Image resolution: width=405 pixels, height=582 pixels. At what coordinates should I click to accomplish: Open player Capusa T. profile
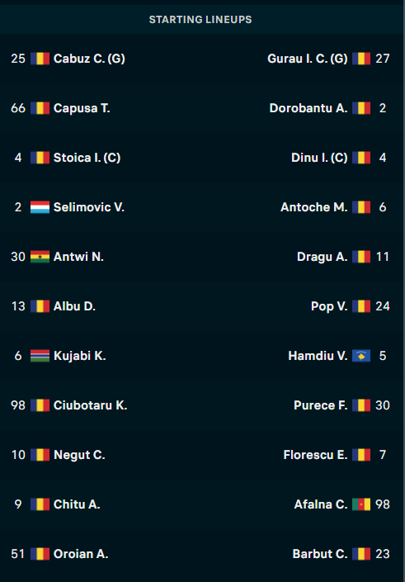point(82,108)
